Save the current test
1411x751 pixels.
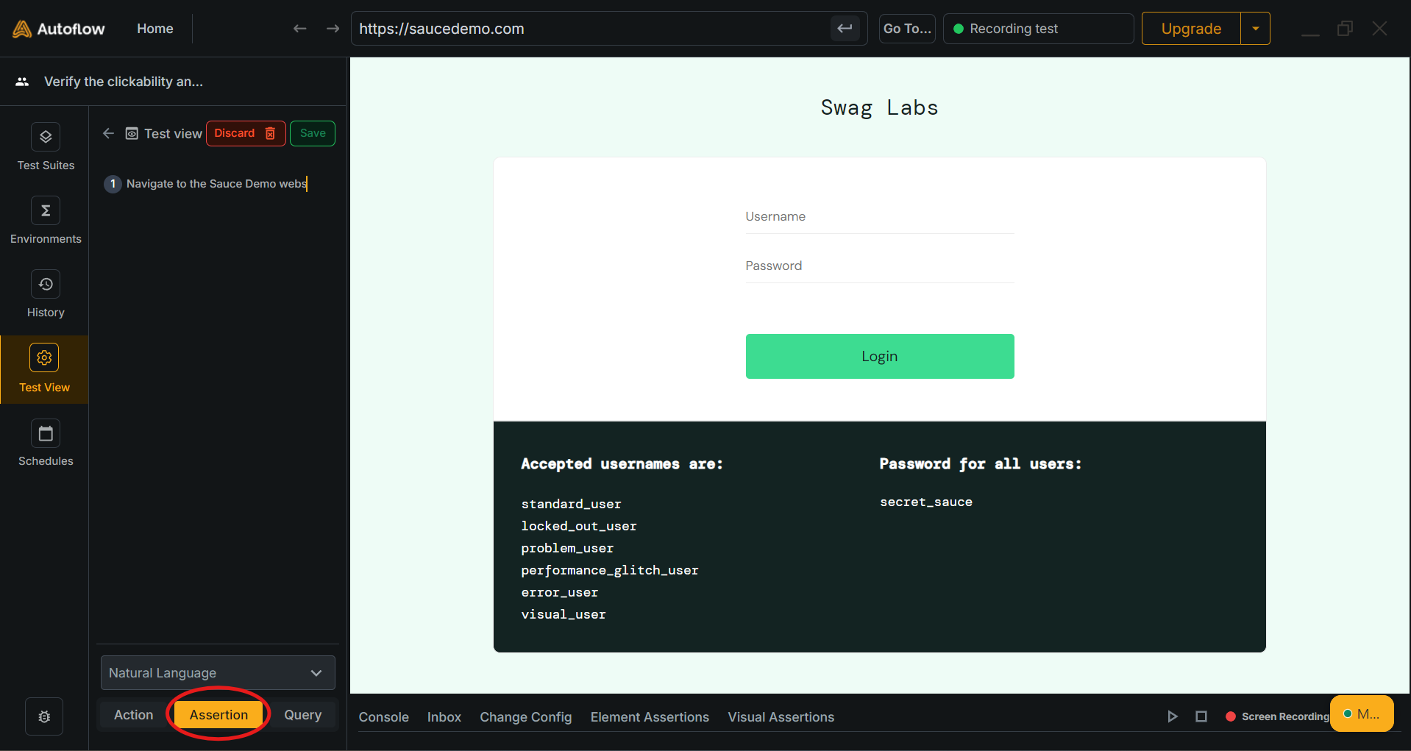pyautogui.click(x=313, y=133)
